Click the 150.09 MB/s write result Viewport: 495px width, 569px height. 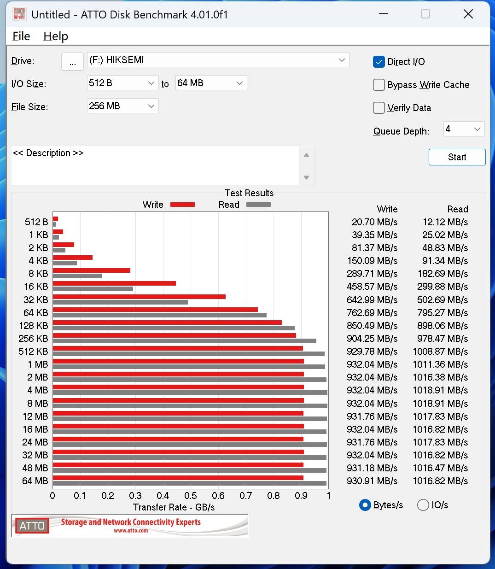click(372, 261)
